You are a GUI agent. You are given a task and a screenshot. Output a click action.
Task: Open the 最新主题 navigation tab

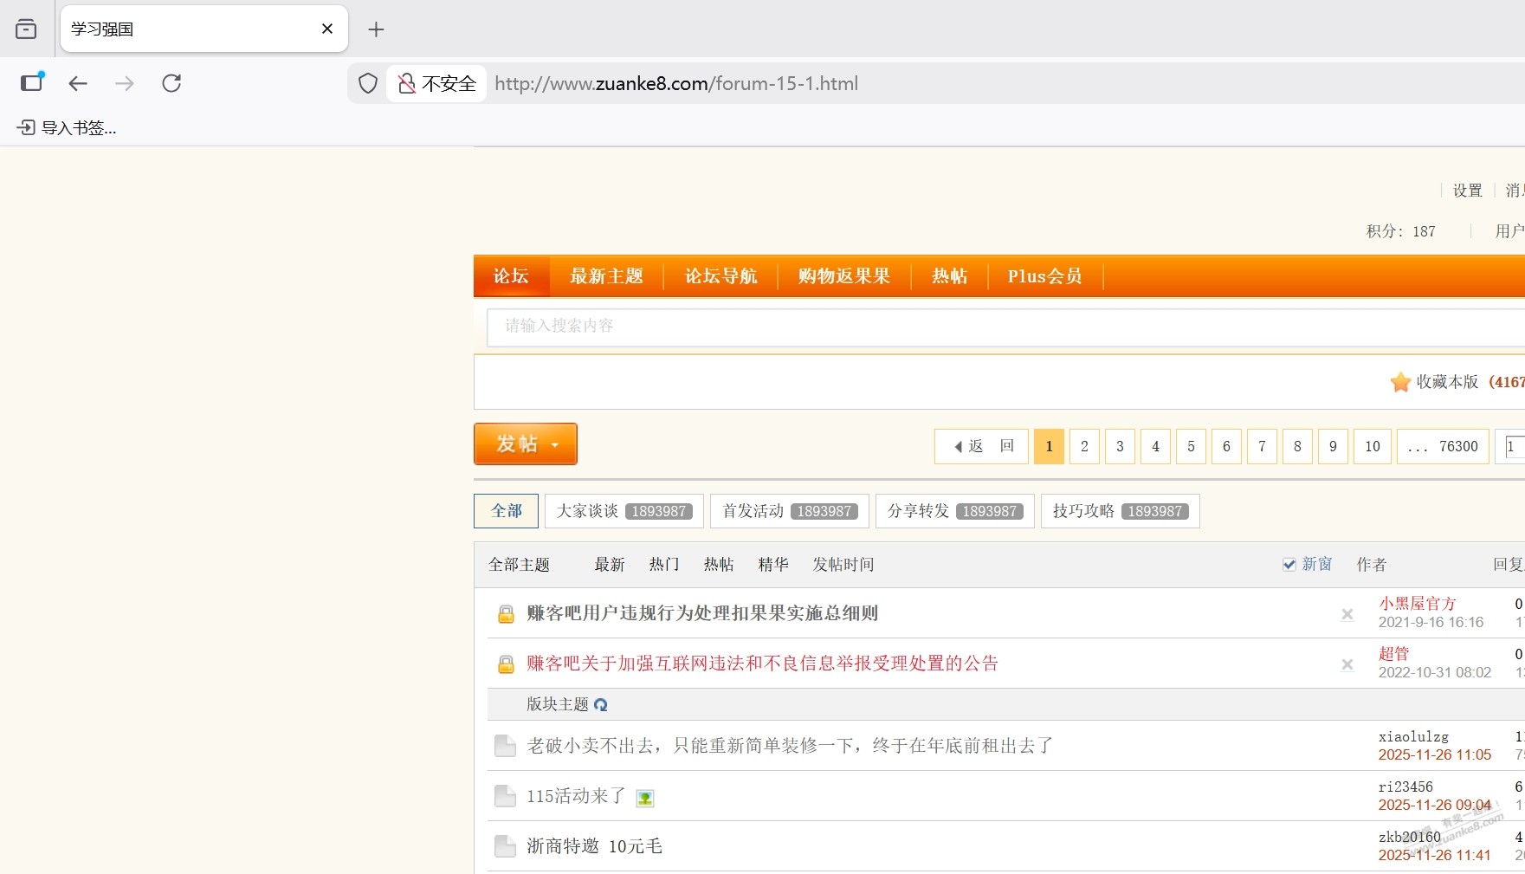tap(606, 276)
